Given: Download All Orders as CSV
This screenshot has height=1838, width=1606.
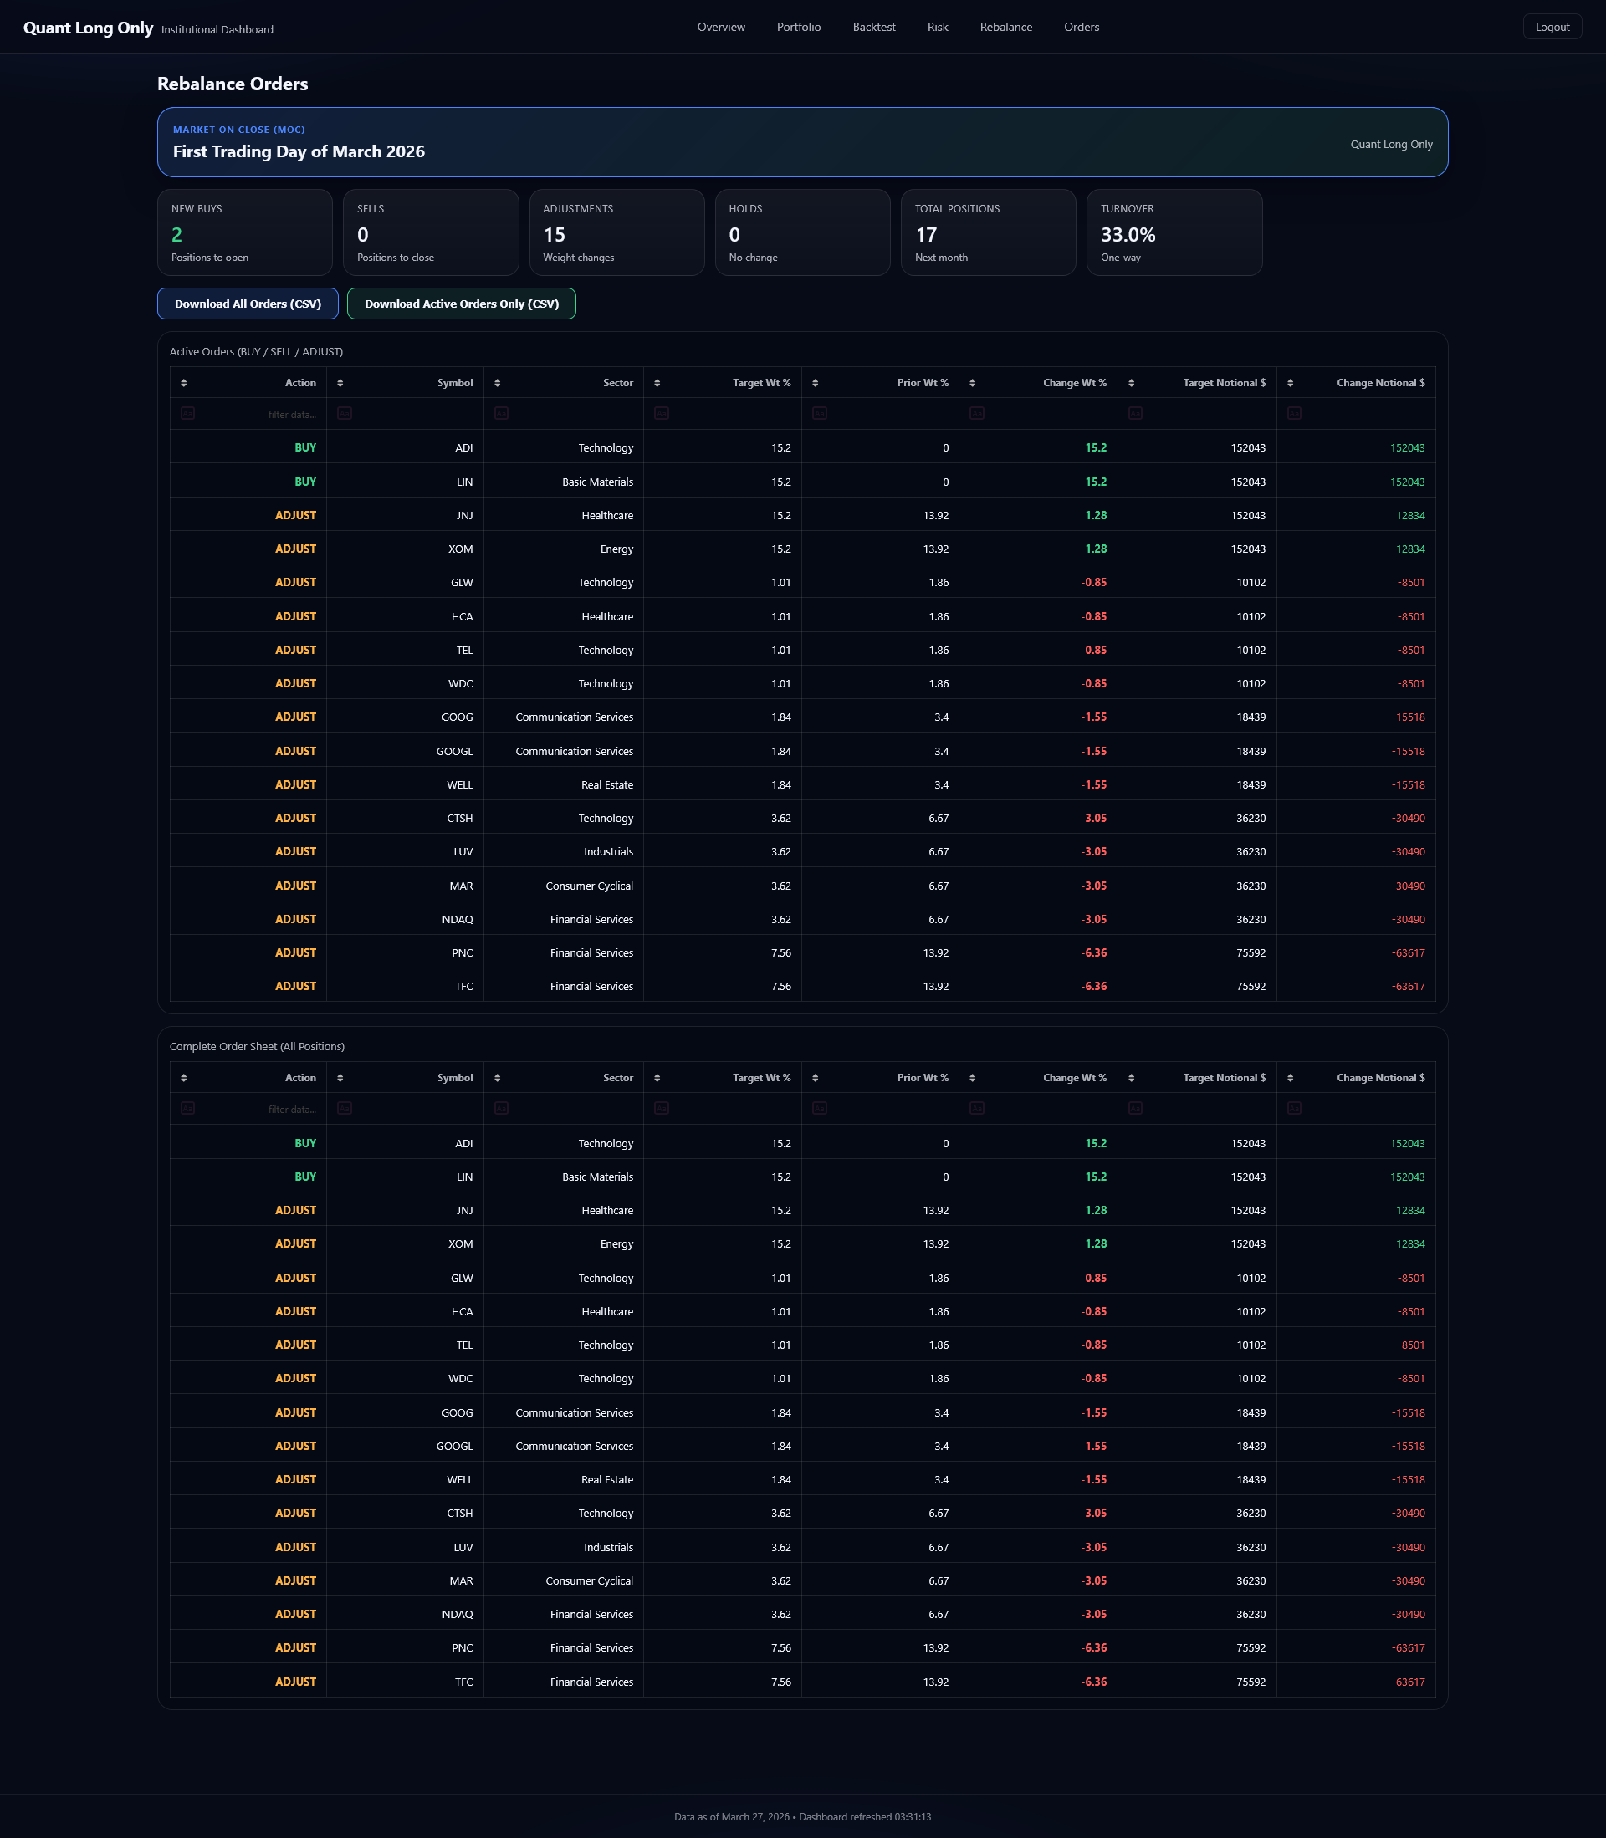Looking at the screenshot, I should (x=248, y=304).
